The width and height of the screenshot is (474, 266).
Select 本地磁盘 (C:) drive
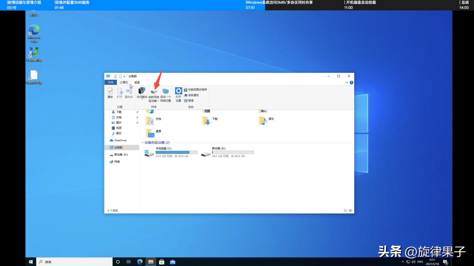[x=163, y=148]
